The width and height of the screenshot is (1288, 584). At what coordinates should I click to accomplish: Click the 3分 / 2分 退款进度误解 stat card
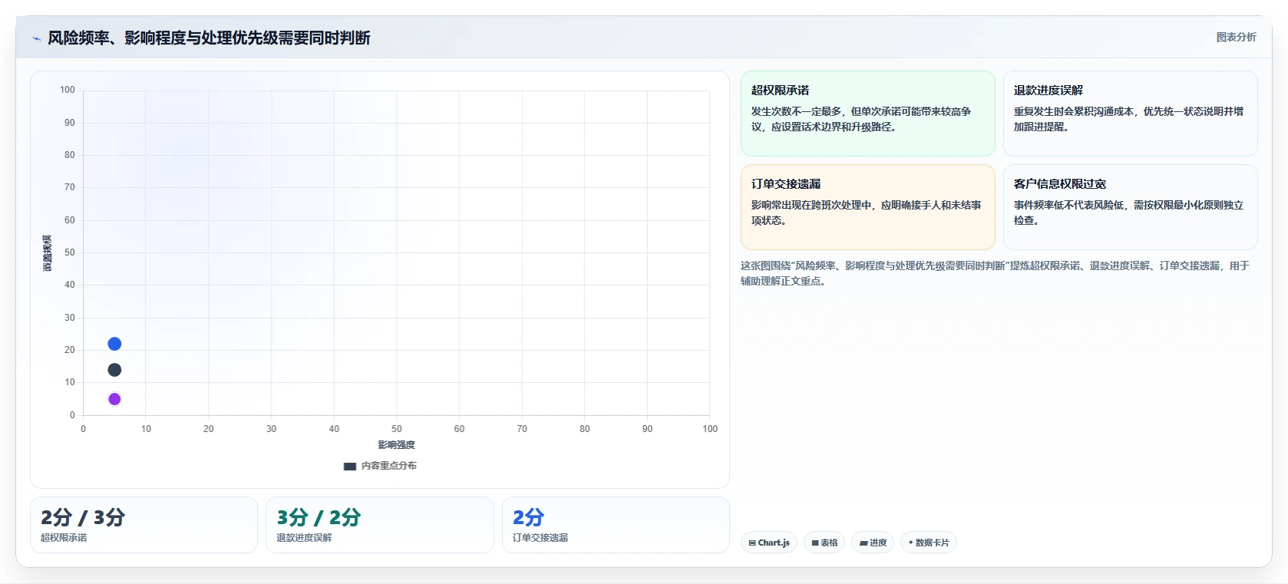pos(379,525)
